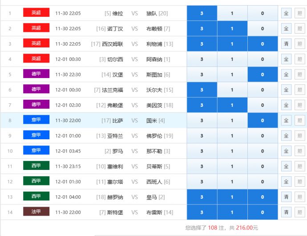The width and height of the screenshot is (307, 236).
Task: Click the brown 法甲 league tag
Action: 36,212
